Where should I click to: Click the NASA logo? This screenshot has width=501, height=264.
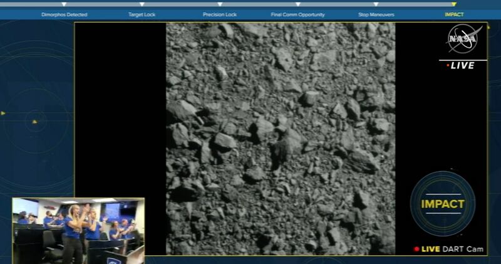(463, 41)
